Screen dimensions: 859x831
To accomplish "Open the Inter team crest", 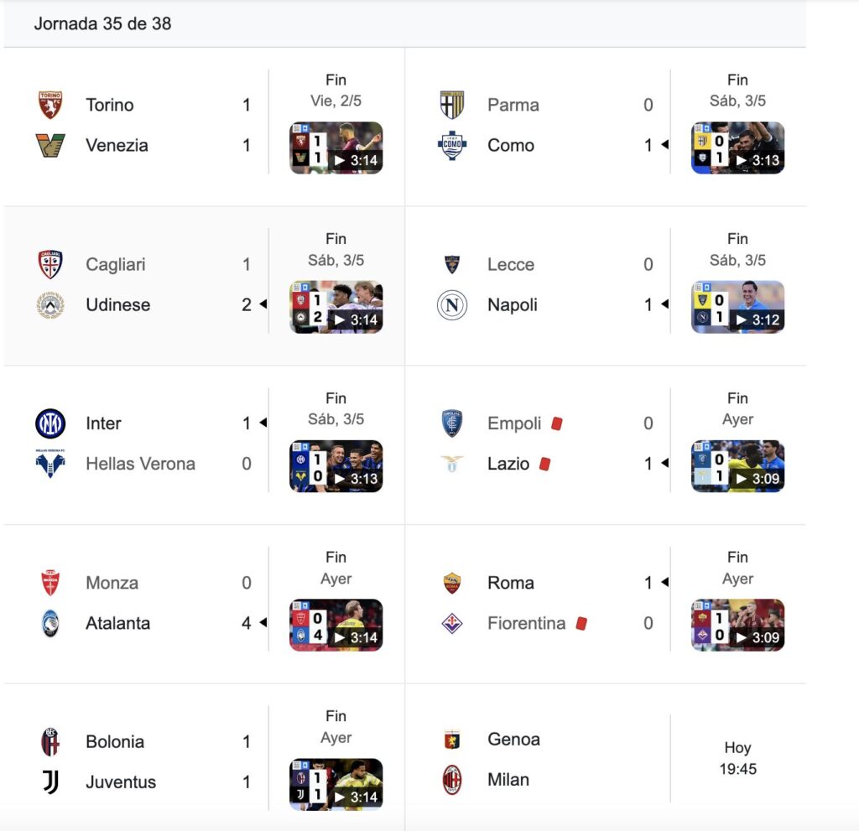I will click(49, 423).
